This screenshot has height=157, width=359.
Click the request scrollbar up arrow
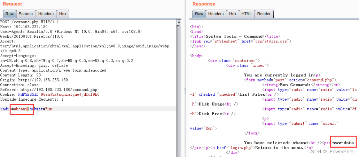tap(179, 23)
